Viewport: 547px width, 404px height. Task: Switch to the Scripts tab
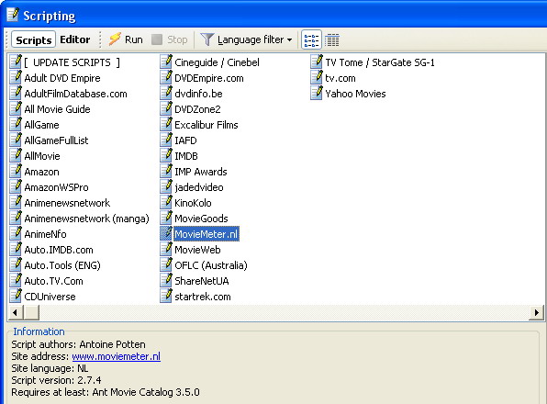(33, 39)
